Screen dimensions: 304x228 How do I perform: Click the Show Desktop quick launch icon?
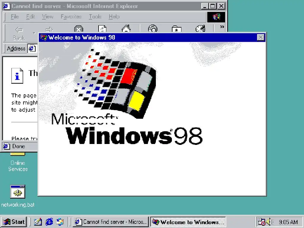[x=38, y=222]
